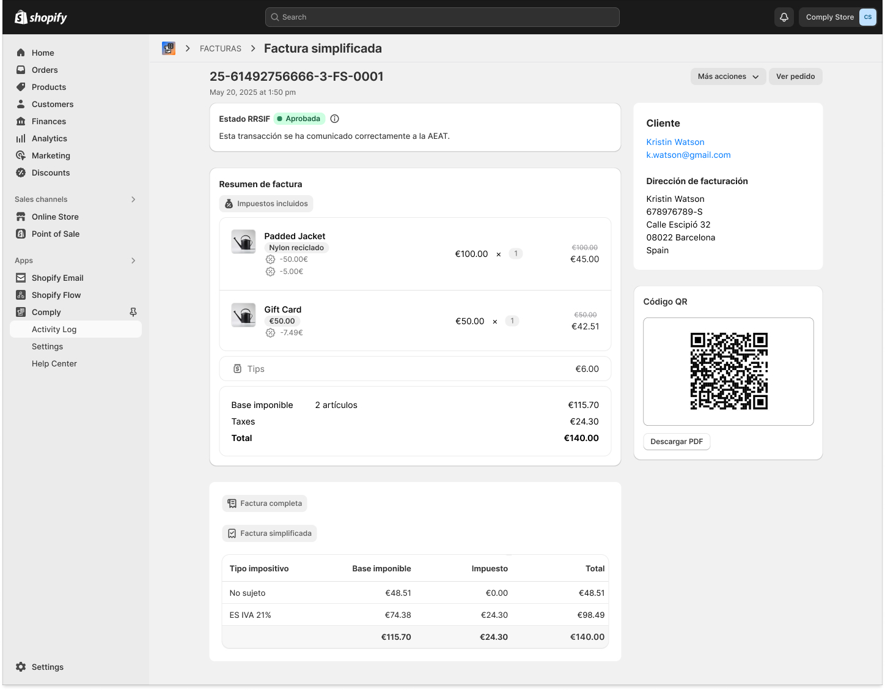The height and width of the screenshot is (690, 885).
Task: Click the info icon beside Aprobada
Action: [334, 119]
